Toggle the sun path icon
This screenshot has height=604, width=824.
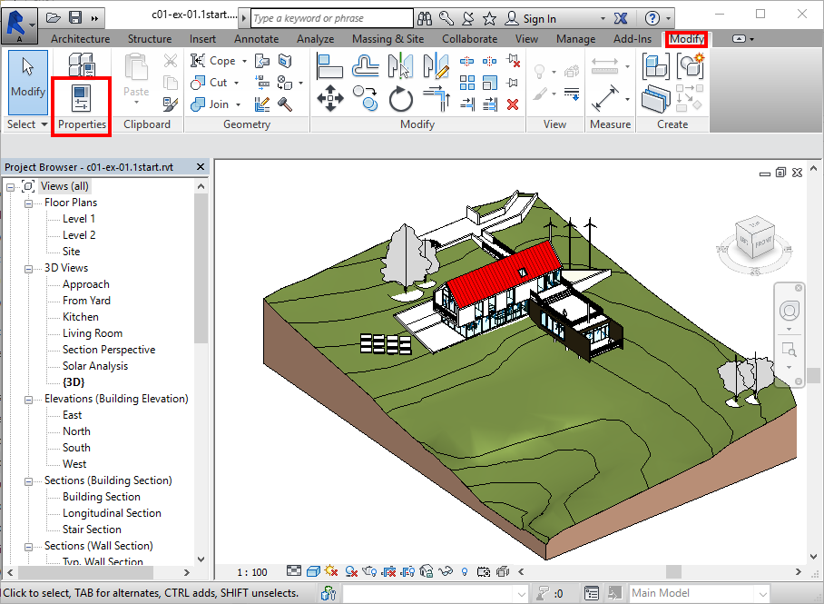click(331, 571)
